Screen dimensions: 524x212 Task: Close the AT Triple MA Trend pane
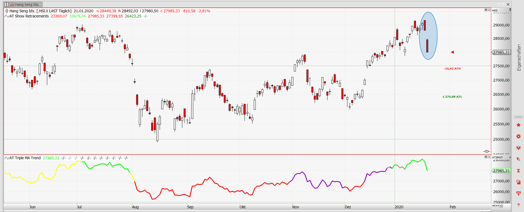pyautogui.click(x=489, y=157)
